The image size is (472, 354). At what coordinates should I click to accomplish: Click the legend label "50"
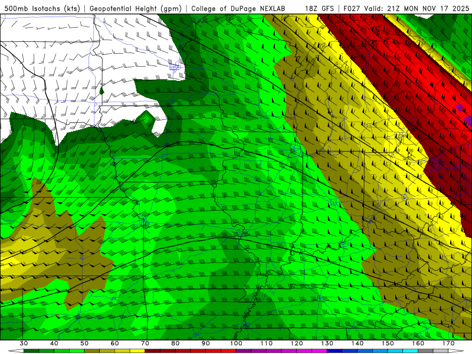click(x=84, y=343)
